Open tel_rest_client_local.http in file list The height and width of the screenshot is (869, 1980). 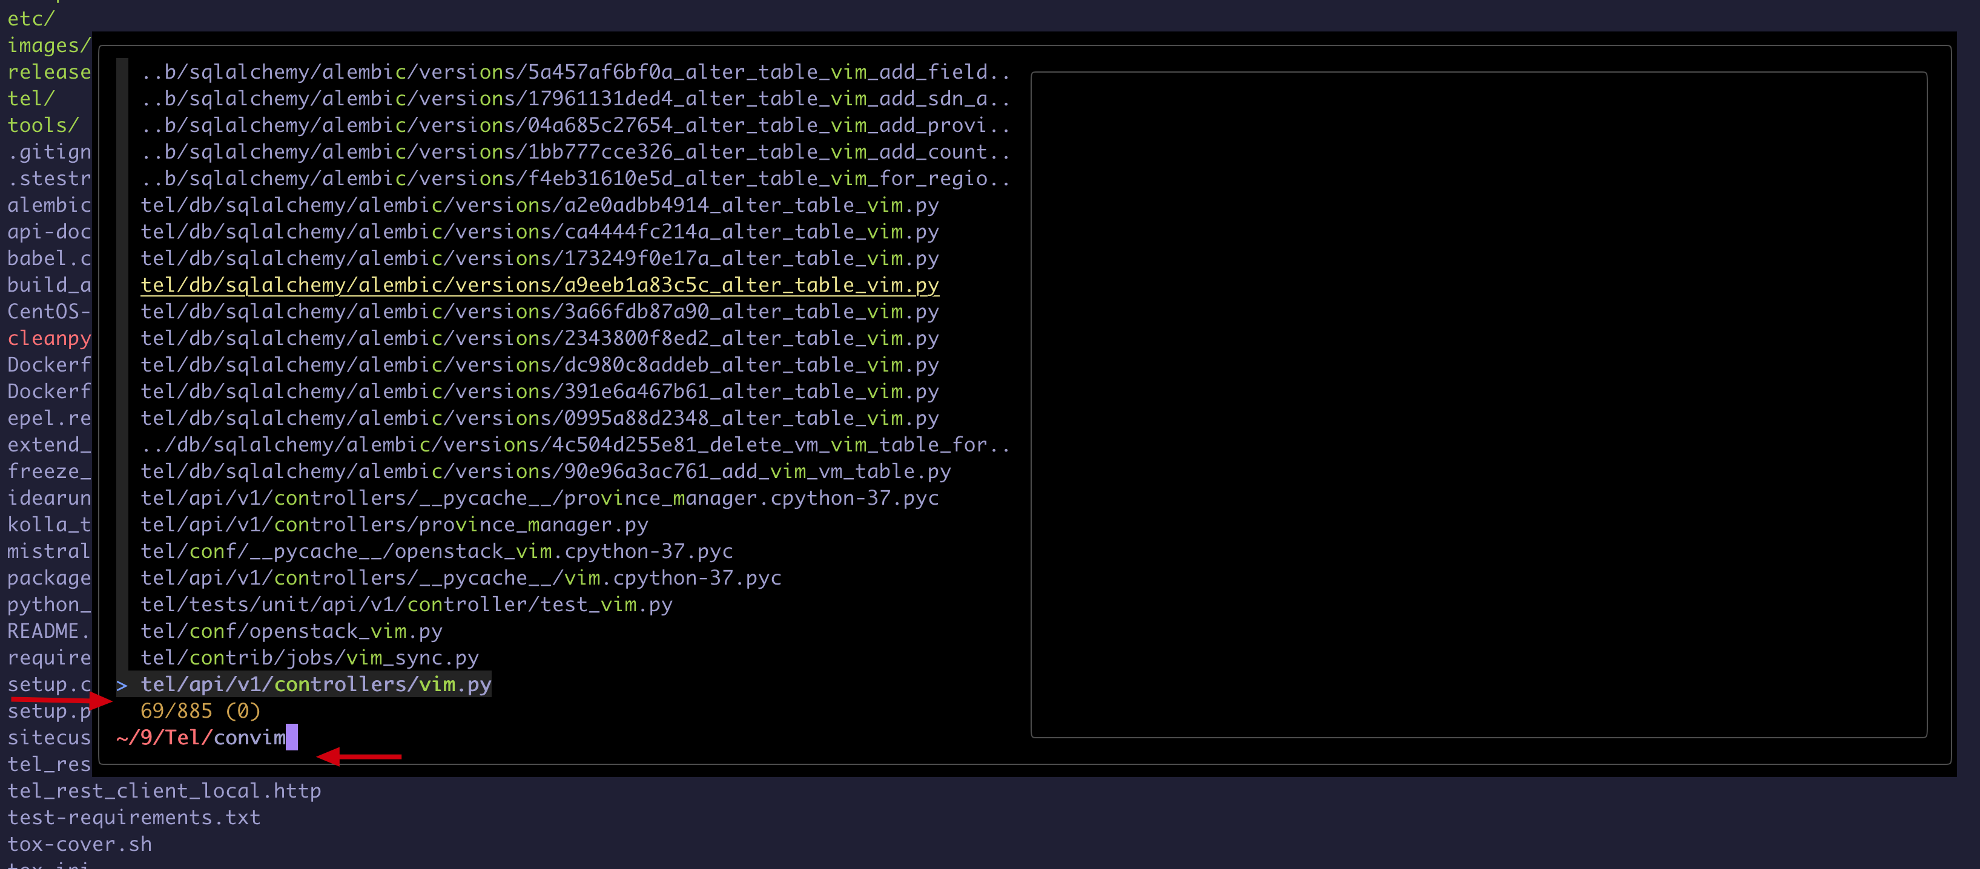(163, 790)
